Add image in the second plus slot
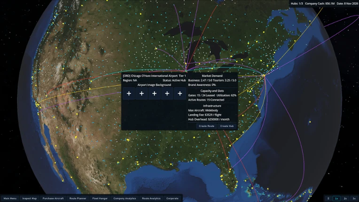 tap(141, 93)
